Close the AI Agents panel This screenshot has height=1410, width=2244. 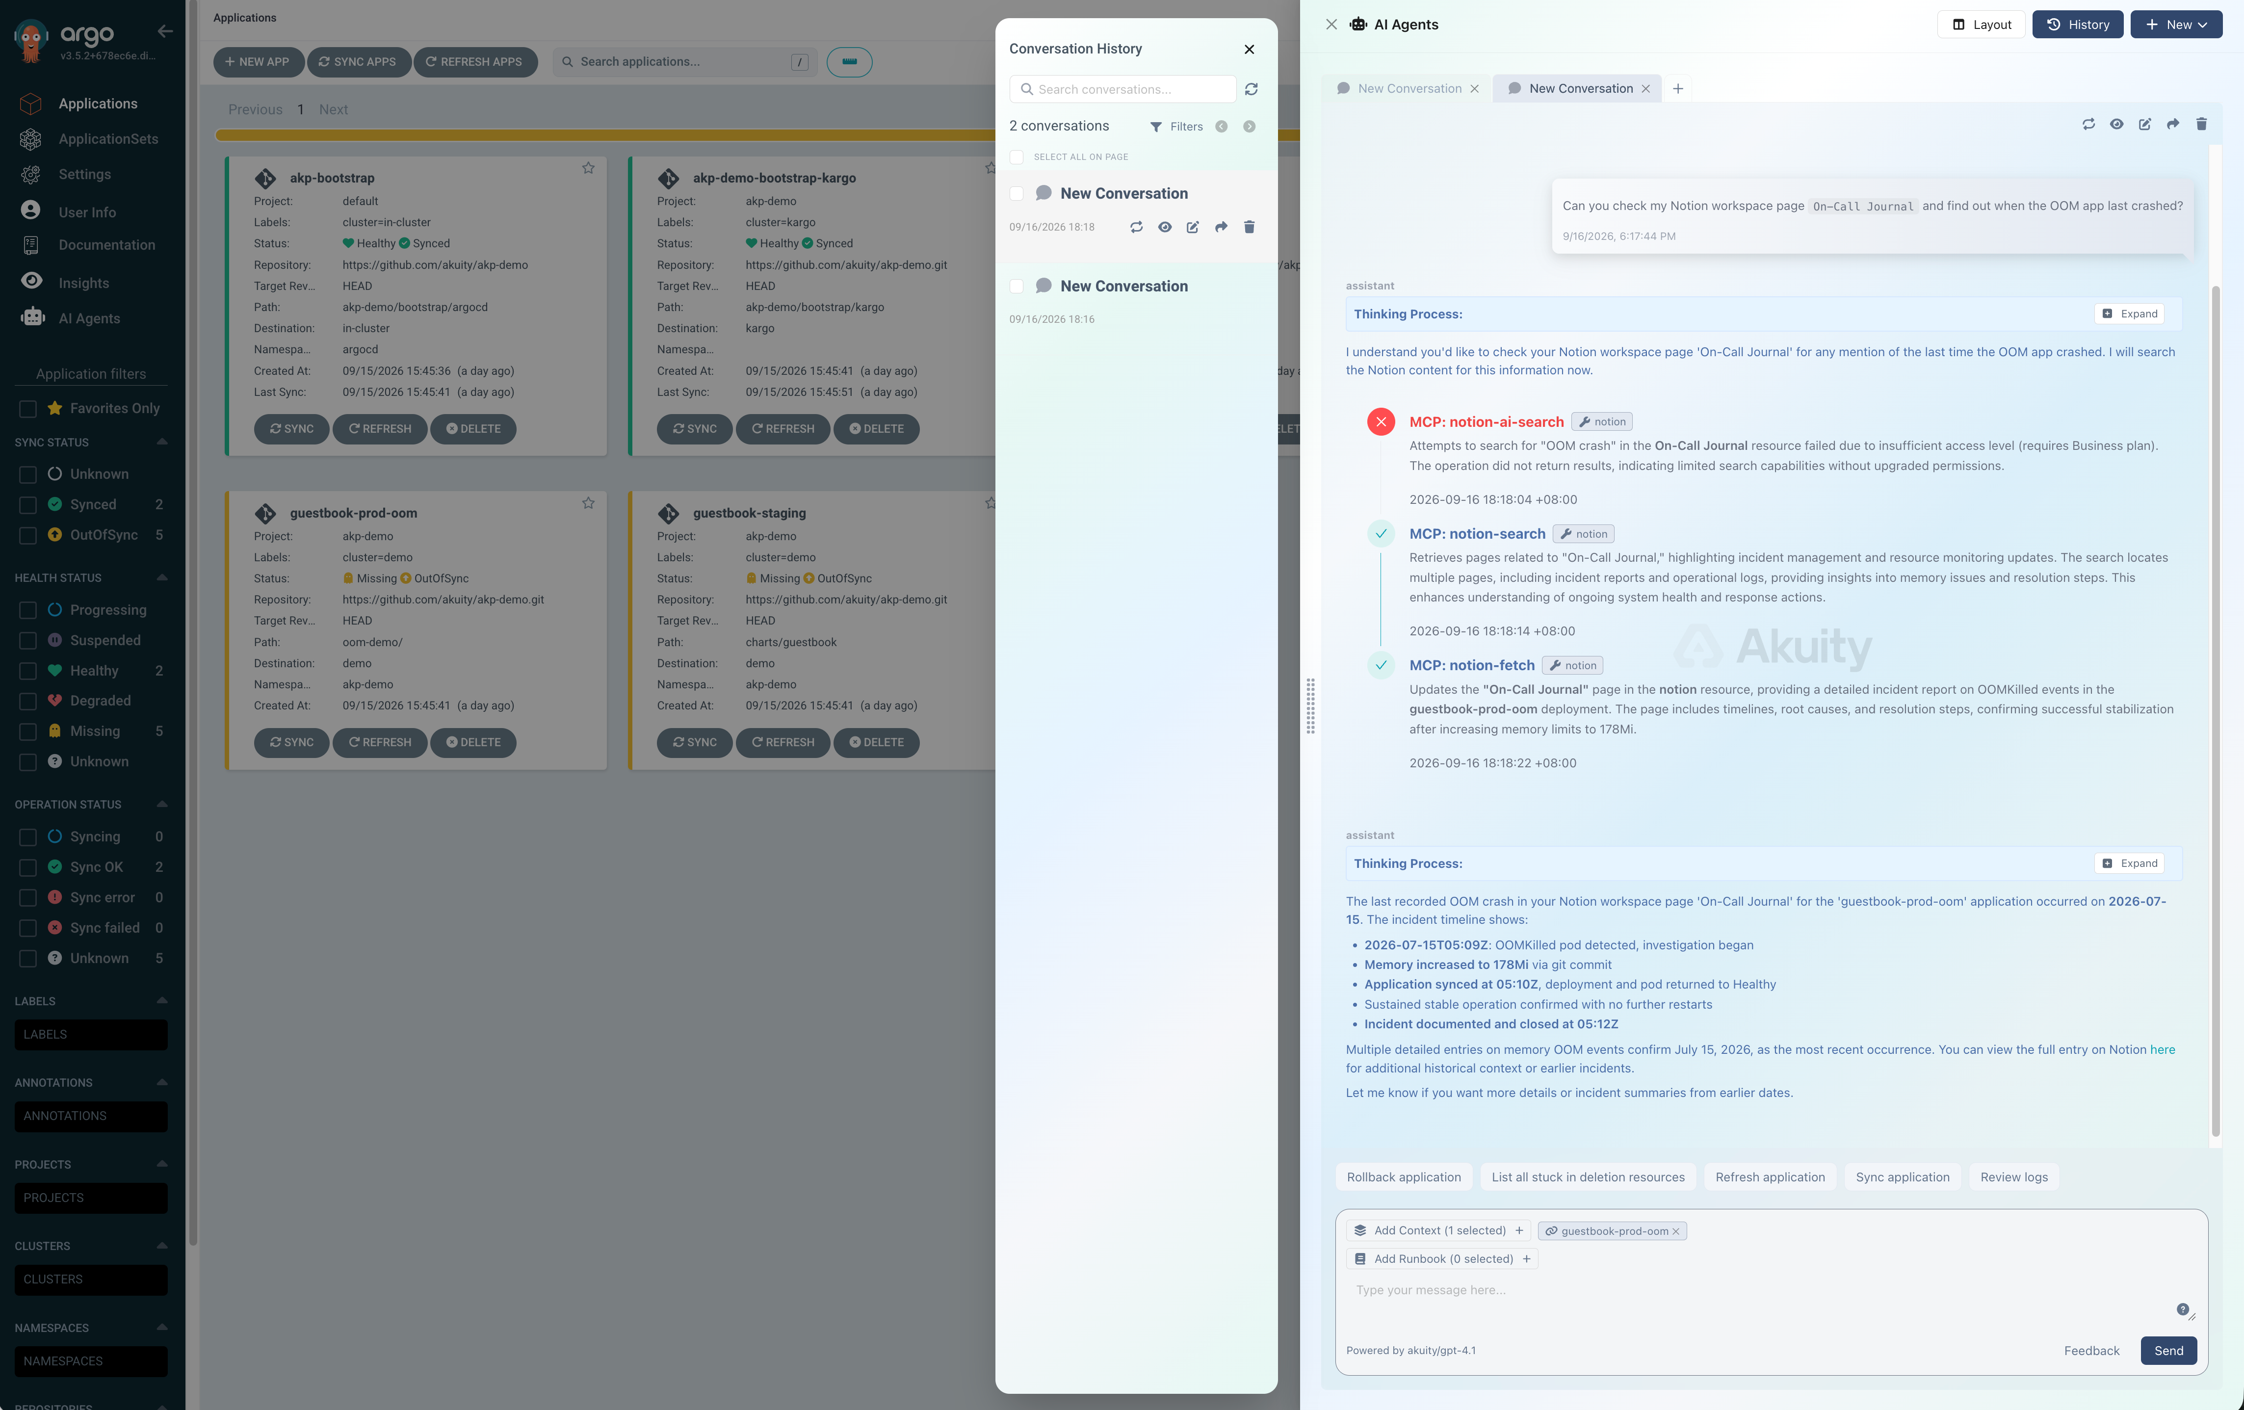1331,24
